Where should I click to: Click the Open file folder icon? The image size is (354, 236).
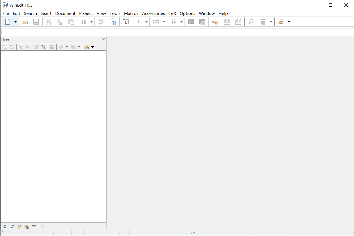coord(25,22)
